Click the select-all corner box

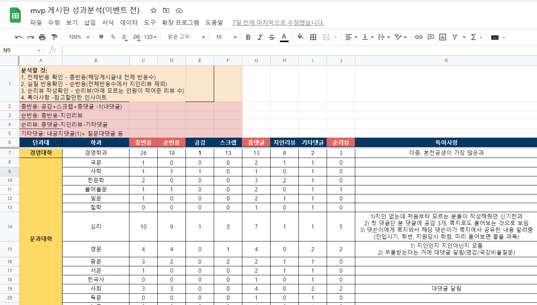tap(9, 61)
